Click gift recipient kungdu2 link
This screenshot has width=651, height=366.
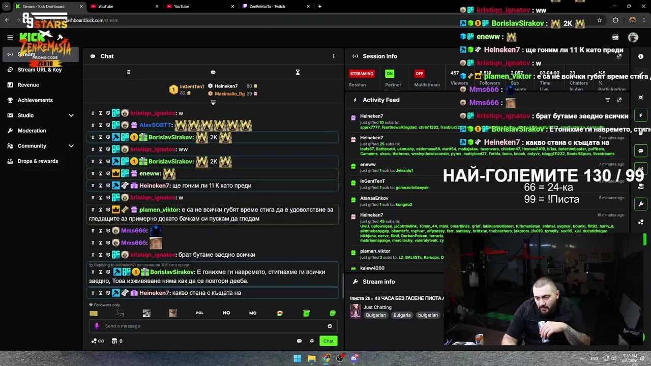coord(404,205)
